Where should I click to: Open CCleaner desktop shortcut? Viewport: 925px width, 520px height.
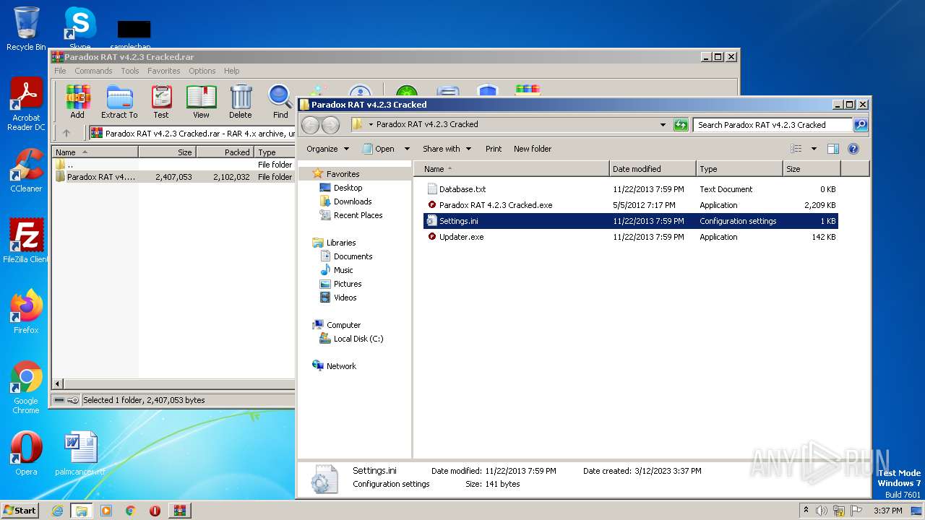coord(26,170)
